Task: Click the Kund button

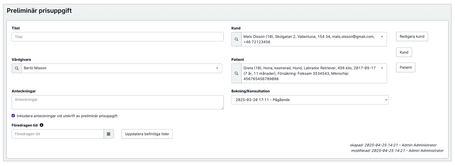Action: tap(404, 52)
